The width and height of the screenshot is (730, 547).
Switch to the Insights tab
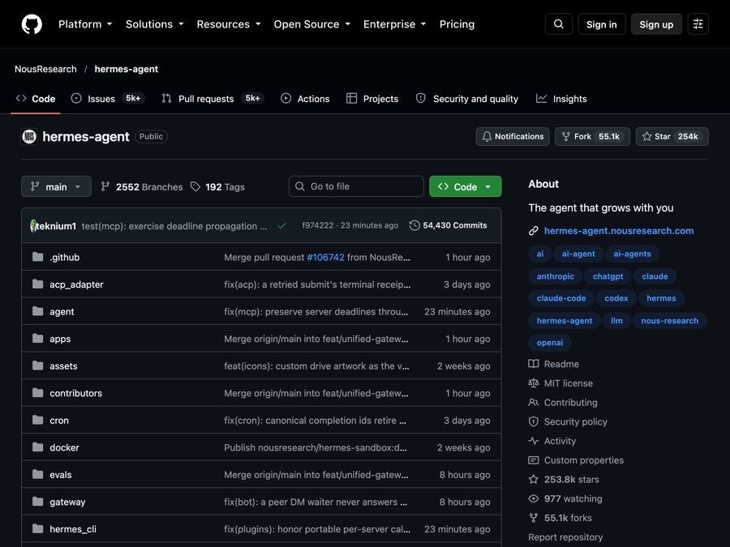(561, 99)
